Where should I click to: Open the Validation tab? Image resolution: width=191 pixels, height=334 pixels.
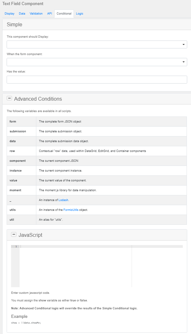click(x=36, y=14)
